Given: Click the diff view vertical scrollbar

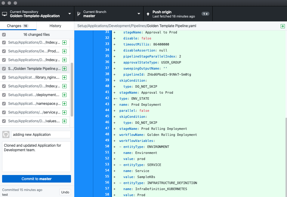Looking at the screenshot, I should 286,157.
